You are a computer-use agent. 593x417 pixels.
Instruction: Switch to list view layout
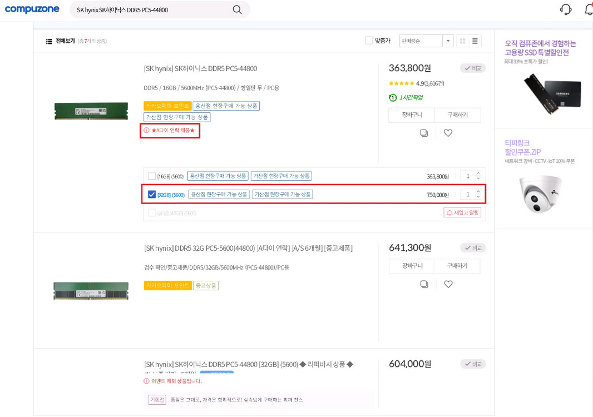point(476,40)
